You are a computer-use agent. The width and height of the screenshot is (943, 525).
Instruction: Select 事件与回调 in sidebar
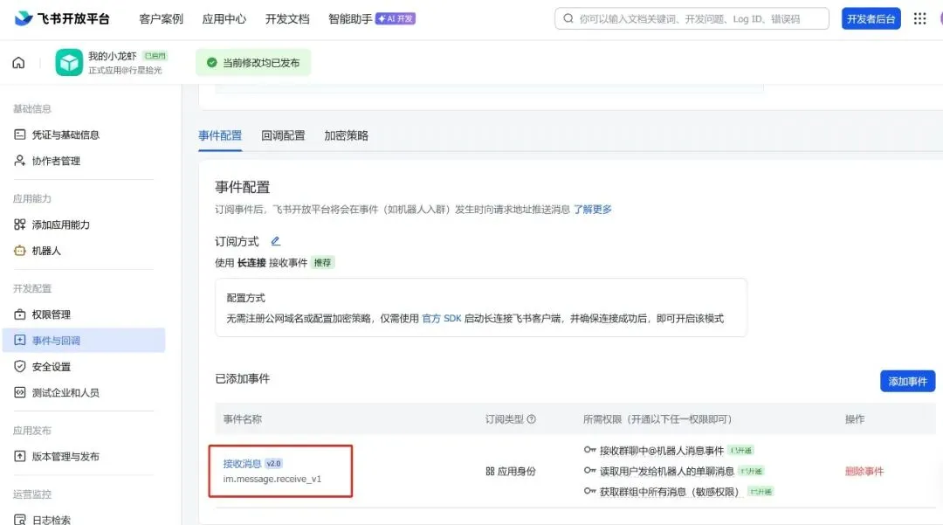[84, 341]
